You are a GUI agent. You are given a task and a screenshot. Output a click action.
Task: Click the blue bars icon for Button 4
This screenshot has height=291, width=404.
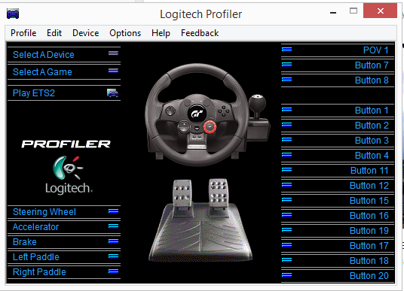286,154
